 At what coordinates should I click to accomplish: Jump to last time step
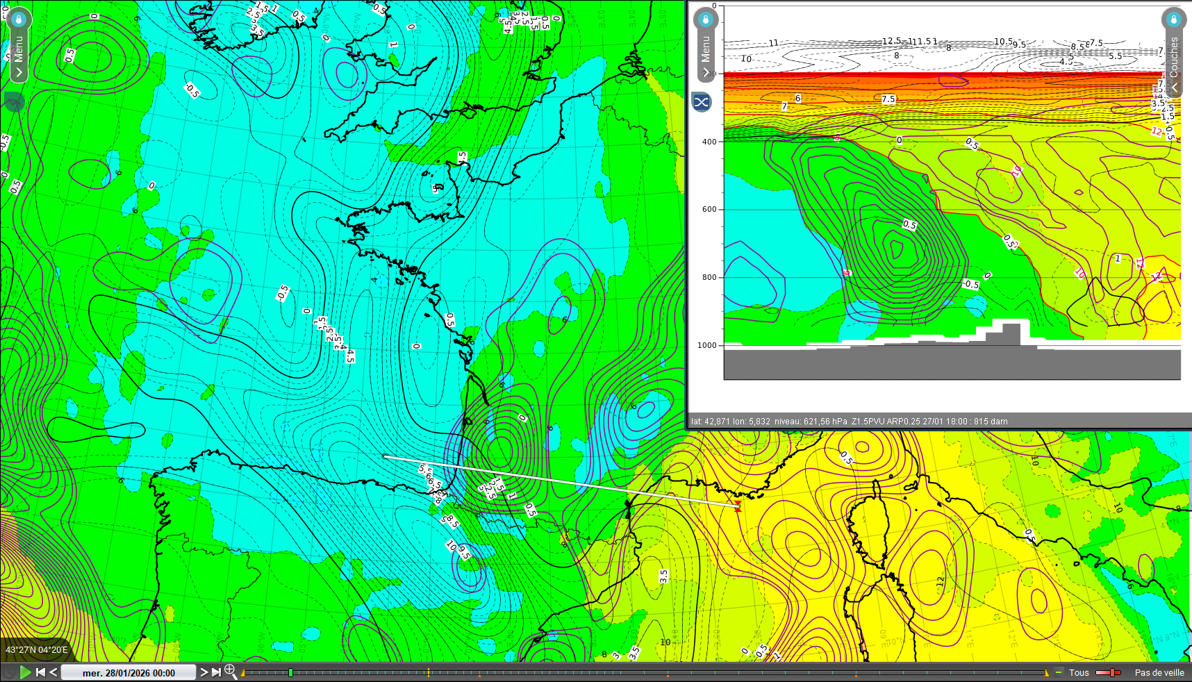[x=216, y=672]
